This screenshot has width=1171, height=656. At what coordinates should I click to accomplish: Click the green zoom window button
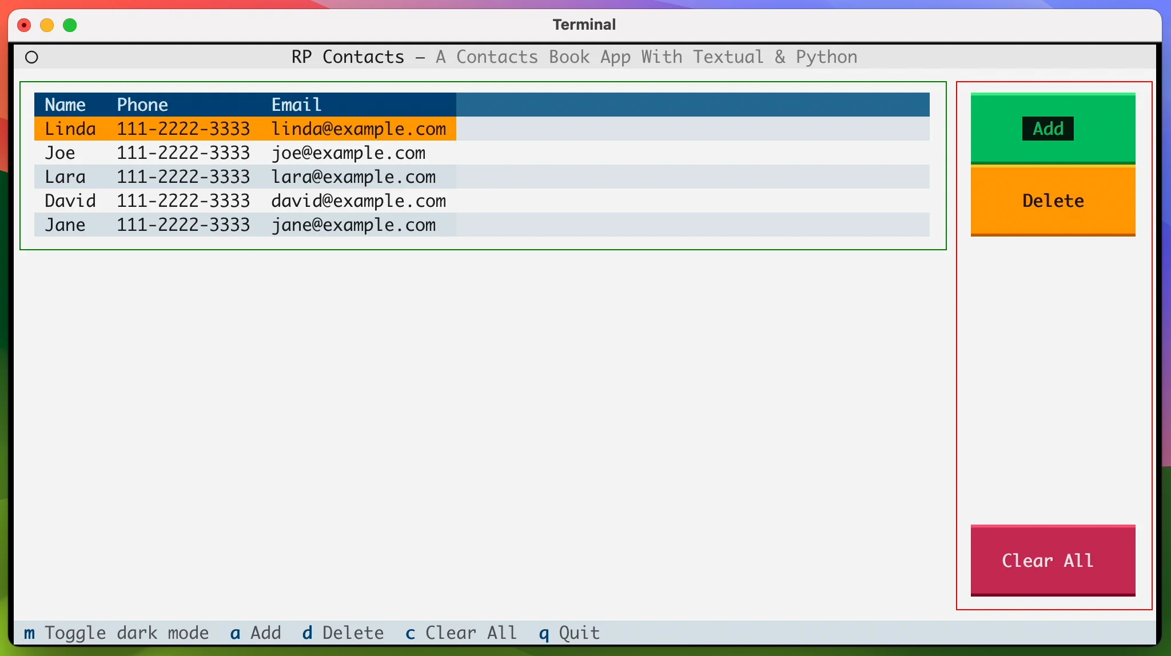(x=70, y=25)
